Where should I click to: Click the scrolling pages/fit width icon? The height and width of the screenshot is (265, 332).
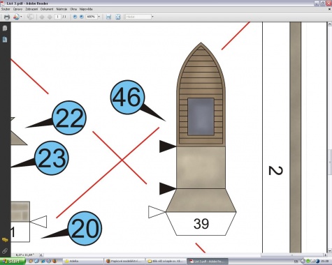point(108,17)
